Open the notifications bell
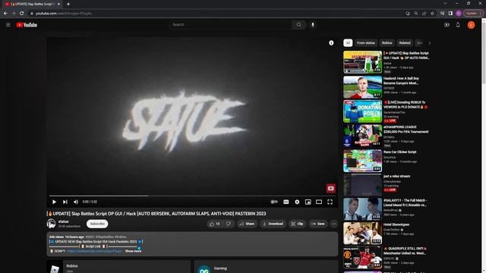486x273 pixels. click(x=458, y=25)
